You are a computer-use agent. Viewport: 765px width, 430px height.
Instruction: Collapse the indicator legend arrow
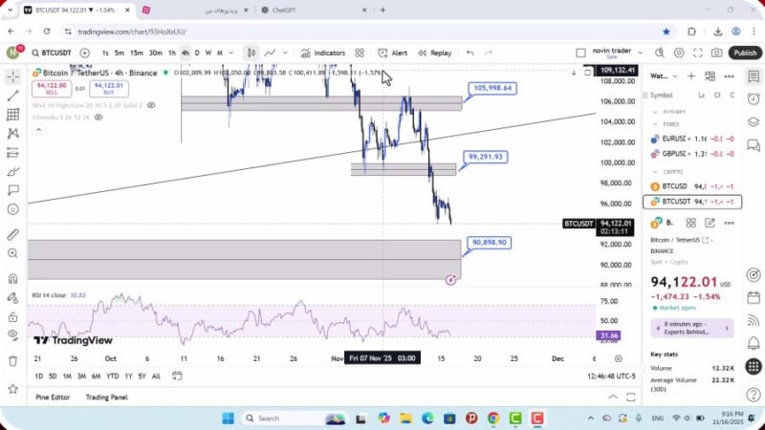38,130
